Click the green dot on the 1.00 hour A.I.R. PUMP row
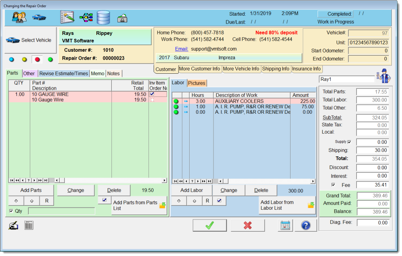 click(x=176, y=107)
